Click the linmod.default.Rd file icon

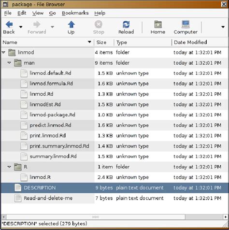coord(24,73)
